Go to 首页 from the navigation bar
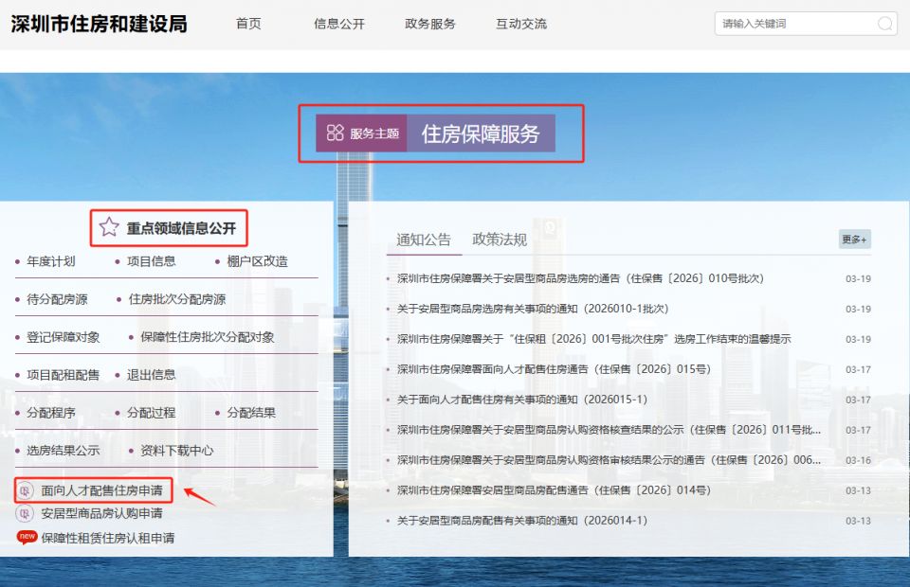Screen dimensions: 910x587 coord(248,25)
